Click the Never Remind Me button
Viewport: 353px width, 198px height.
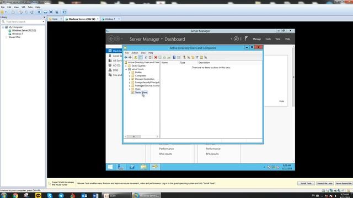coord(344,183)
